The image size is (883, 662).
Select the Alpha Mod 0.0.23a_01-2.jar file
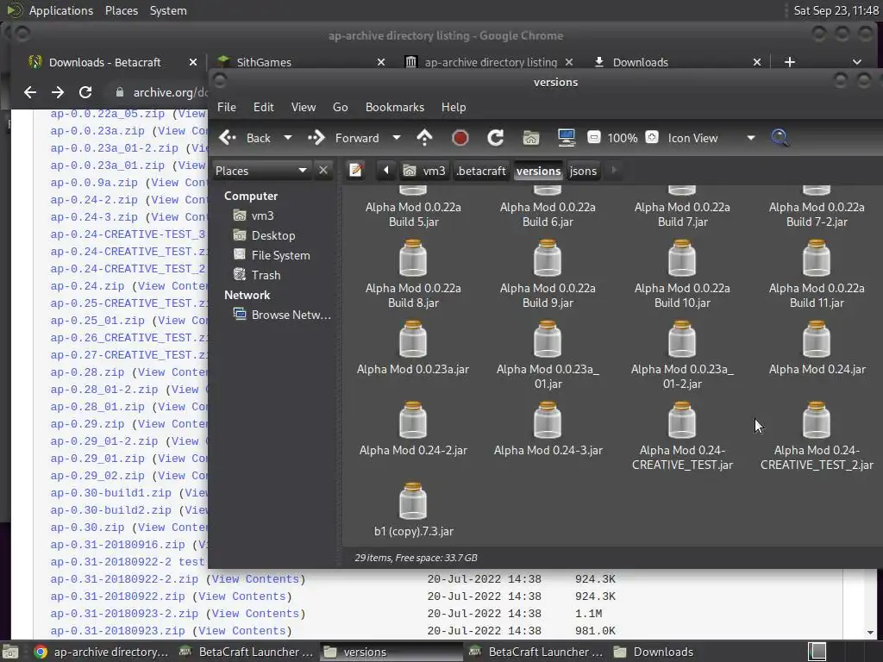pos(682,354)
